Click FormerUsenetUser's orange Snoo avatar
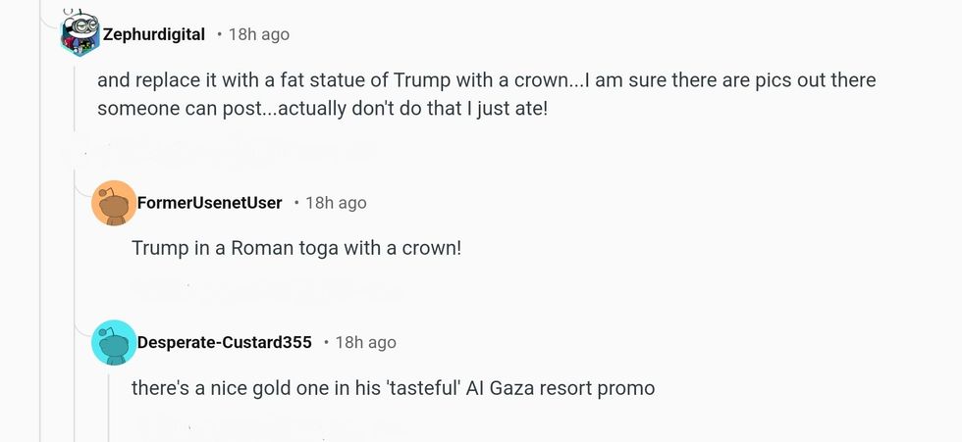 click(114, 204)
